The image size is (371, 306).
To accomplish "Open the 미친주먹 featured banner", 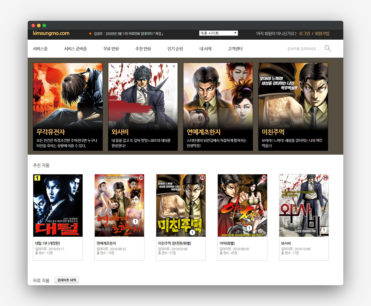I will coord(293,107).
